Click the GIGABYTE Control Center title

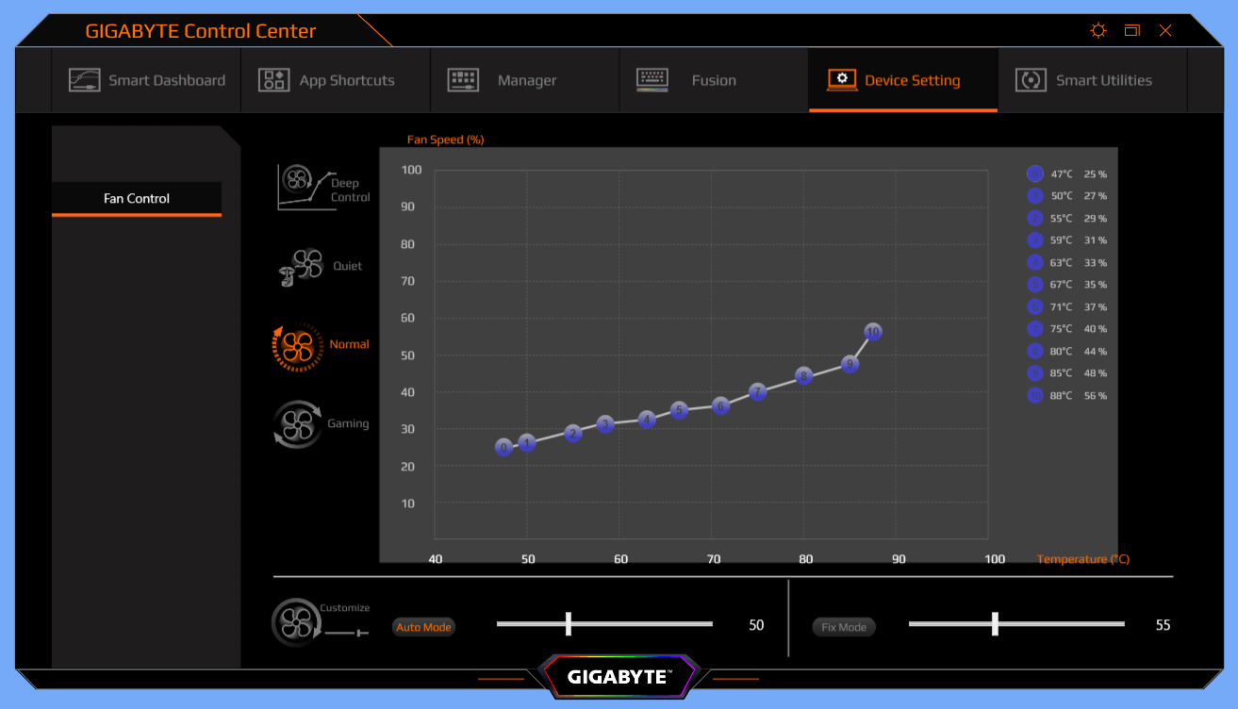point(201,30)
